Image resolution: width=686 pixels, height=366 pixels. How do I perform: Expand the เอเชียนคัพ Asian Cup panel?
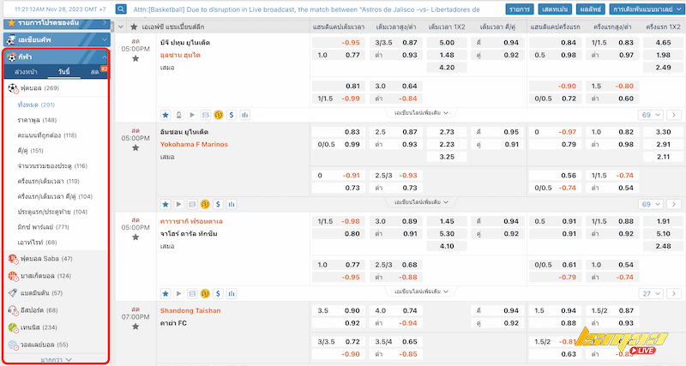point(57,39)
